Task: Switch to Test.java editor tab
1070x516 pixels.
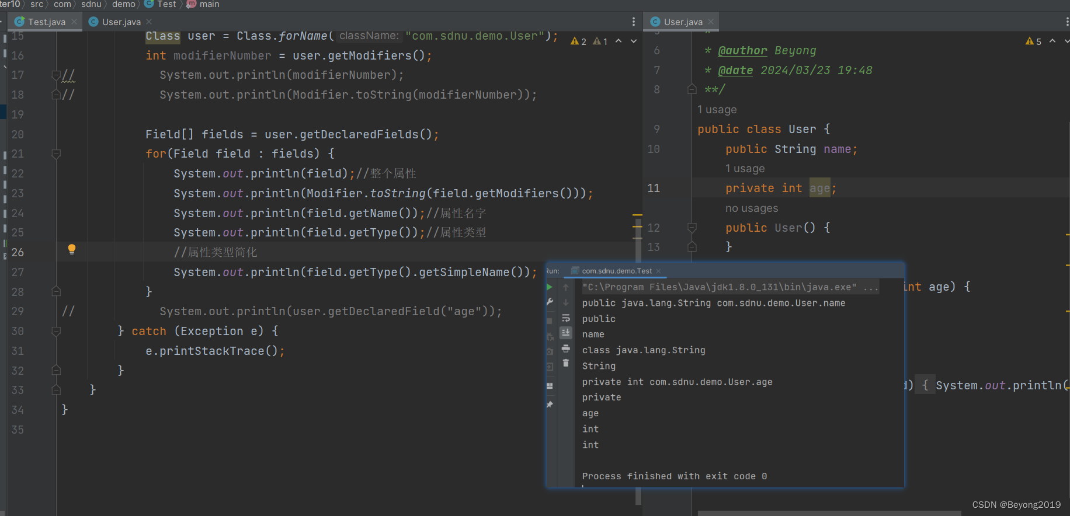Action: 47,22
